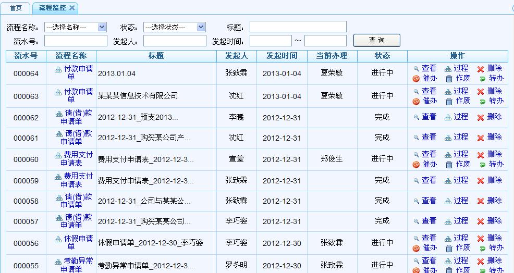Click 查看 icon for row 000062
The height and width of the screenshot is (273, 514).
(x=417, y=117)
